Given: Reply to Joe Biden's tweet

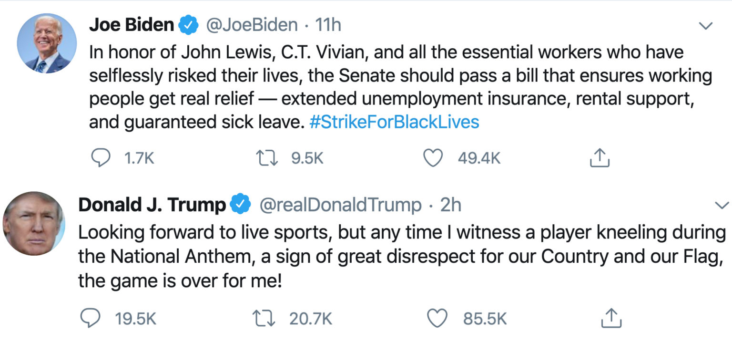Looking at the screenshot, I should pyautogui.click(x=100, y=158).
